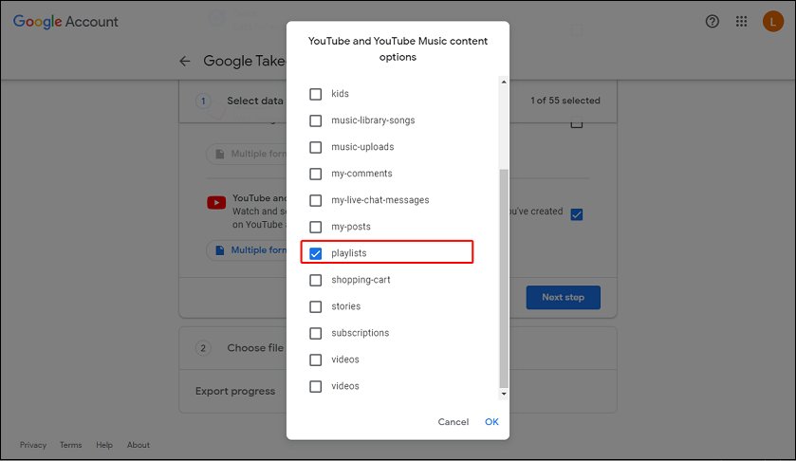Click the Google Account logo

pos(65,21)
